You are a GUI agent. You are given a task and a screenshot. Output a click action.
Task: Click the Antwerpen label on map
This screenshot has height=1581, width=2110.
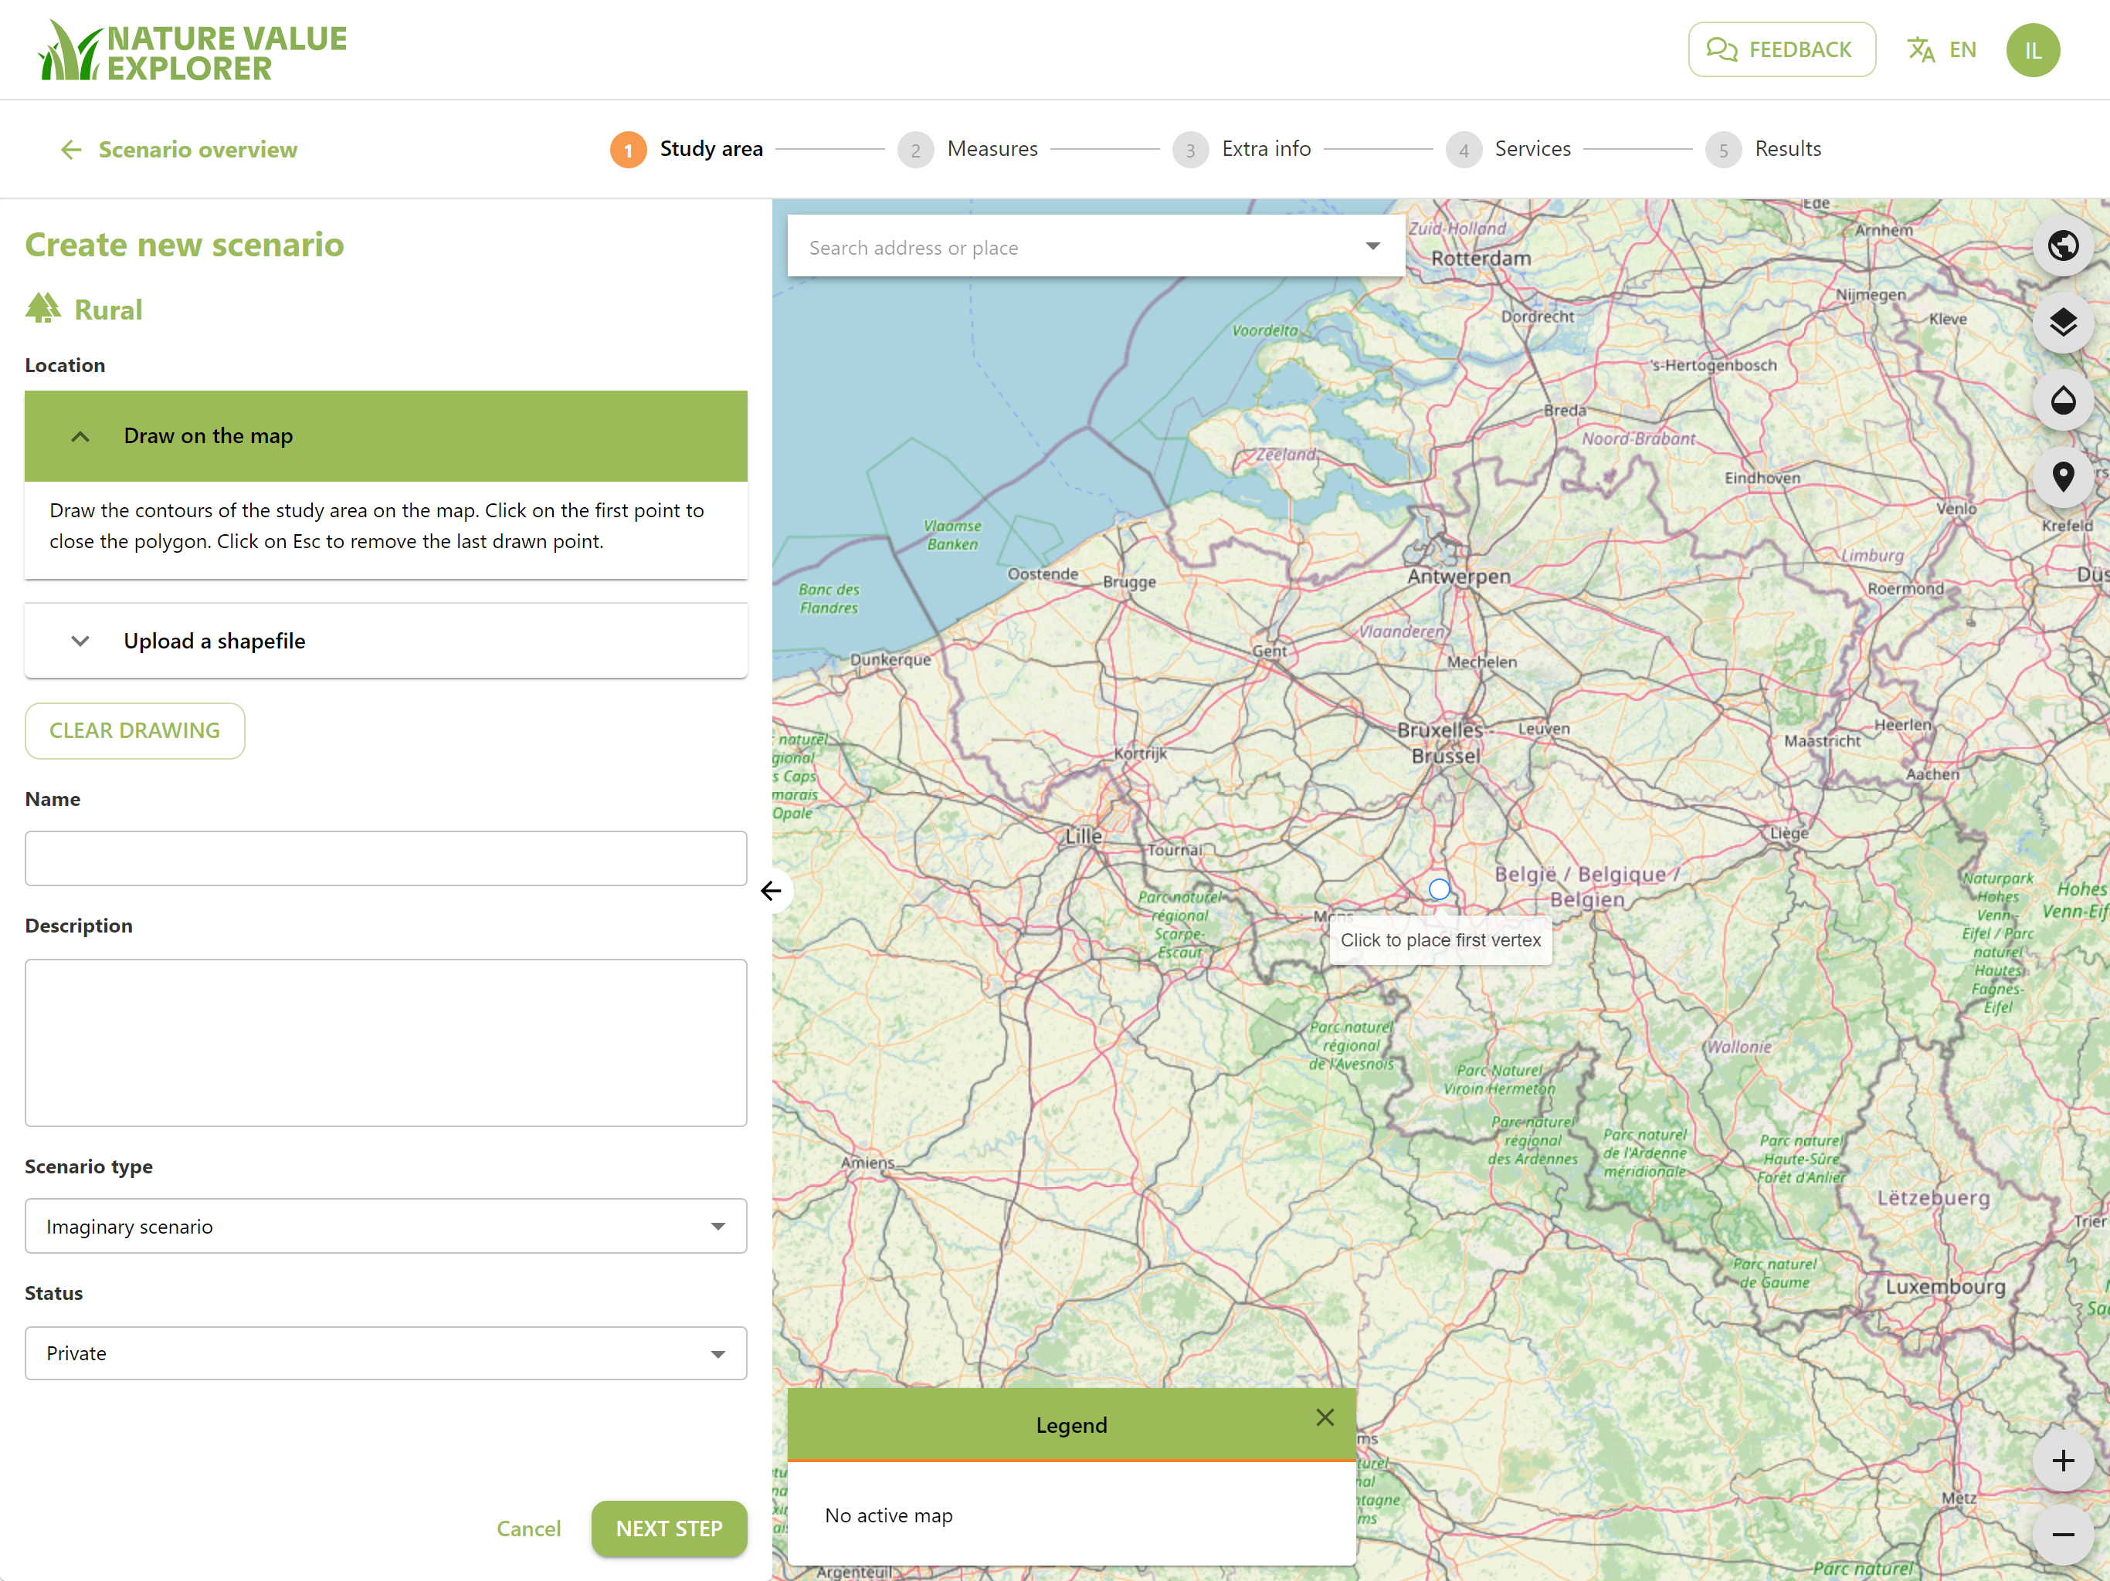pyautogui.click(x=1458, y=576)
